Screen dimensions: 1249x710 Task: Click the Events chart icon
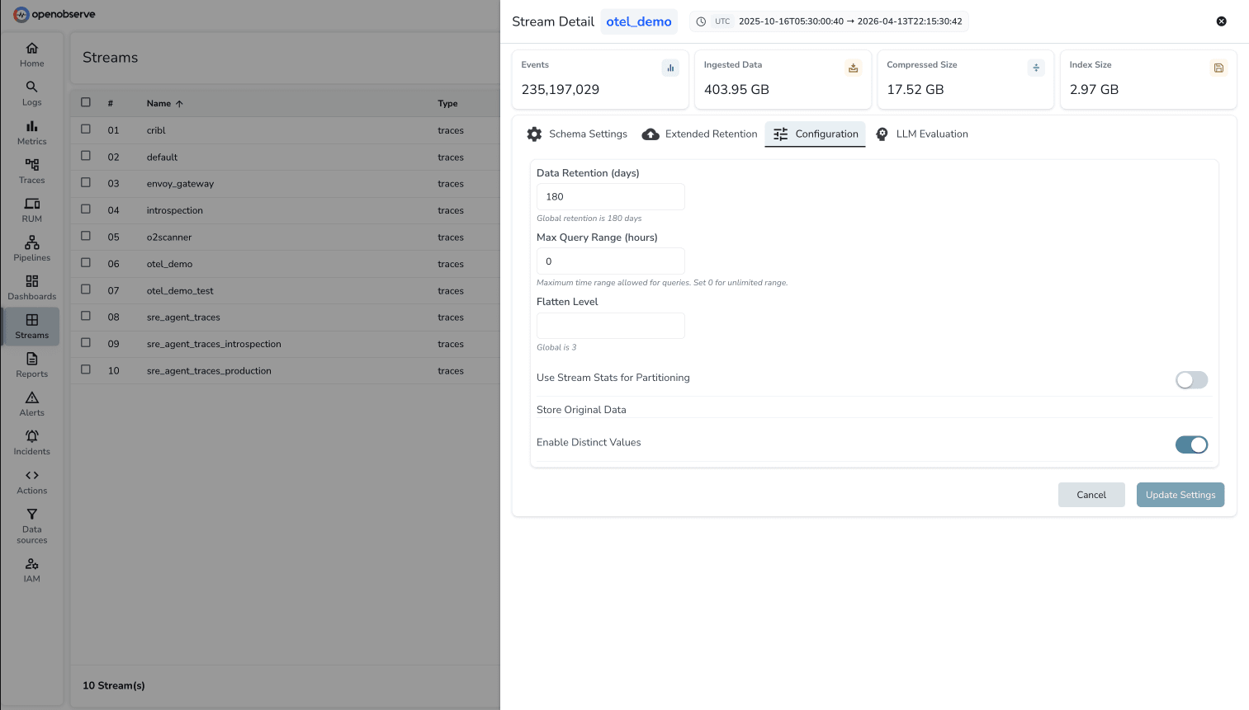[x=670, y=68]
